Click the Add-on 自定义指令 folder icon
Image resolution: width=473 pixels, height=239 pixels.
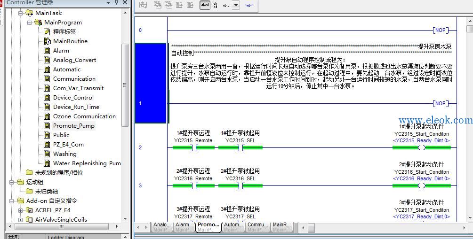coord(20,200)
